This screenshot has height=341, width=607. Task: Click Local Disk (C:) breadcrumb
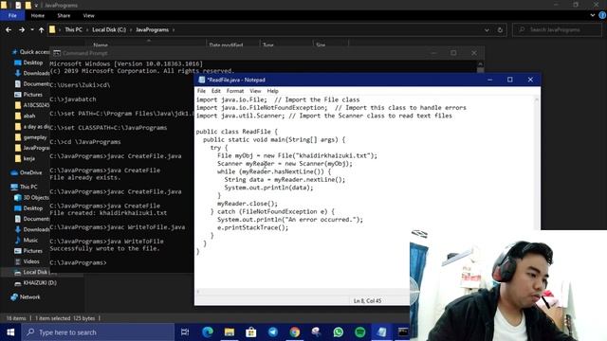point(109,29)
